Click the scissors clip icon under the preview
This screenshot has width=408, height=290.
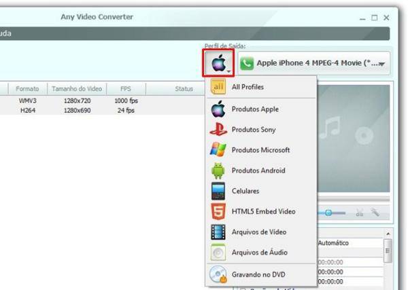(360, 213)
